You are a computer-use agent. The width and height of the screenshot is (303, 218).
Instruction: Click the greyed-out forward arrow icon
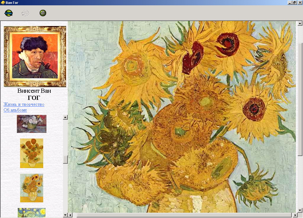[25, 13]
